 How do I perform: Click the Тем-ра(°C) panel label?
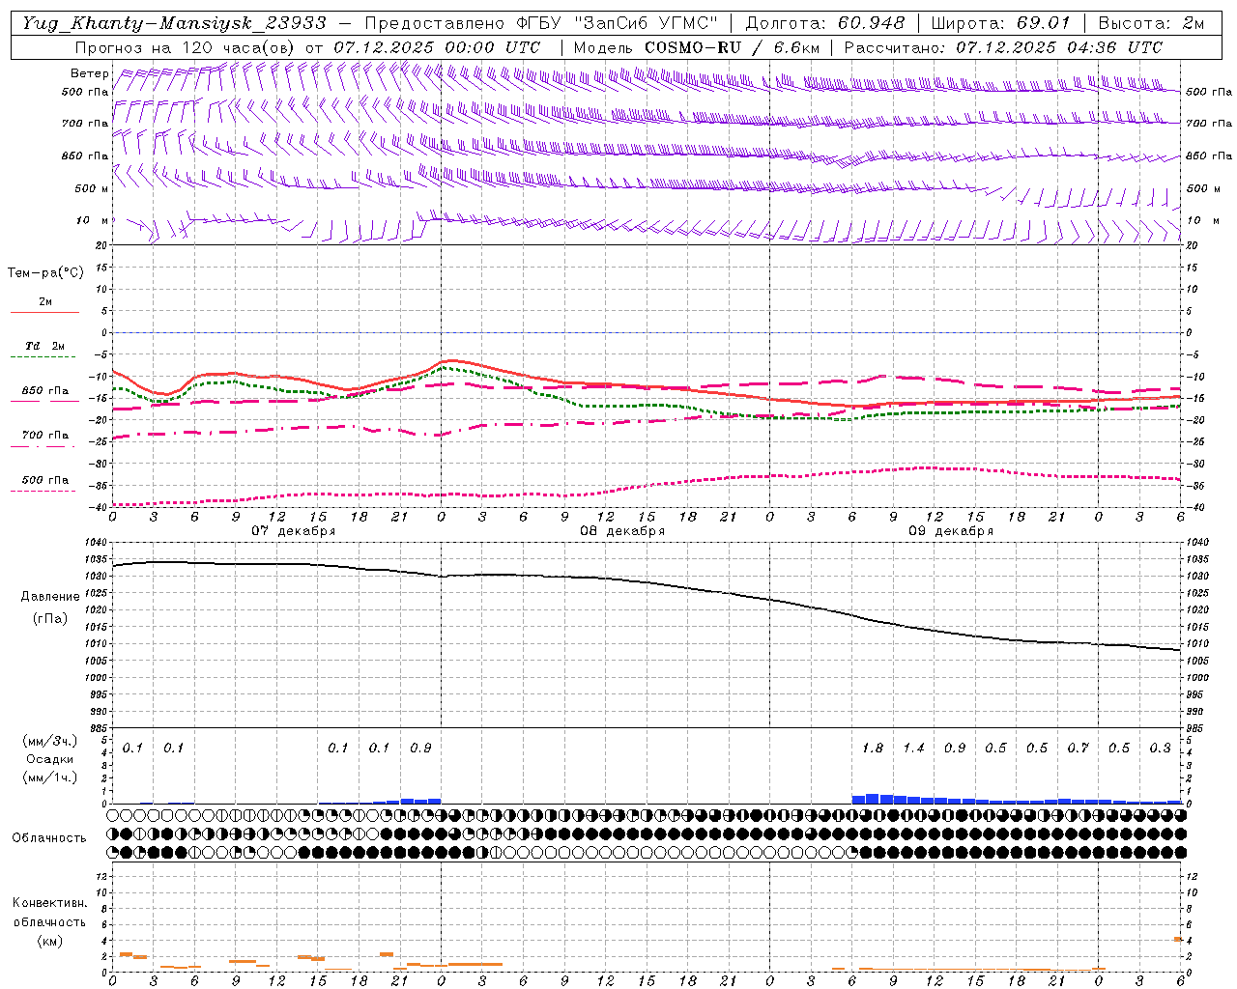pos(45,273)
